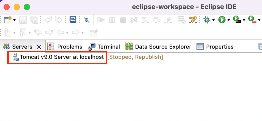Viewport: 262px width, 121px height.
Task: Click the Undo curved arrow icon
Action: coord(48,20)
